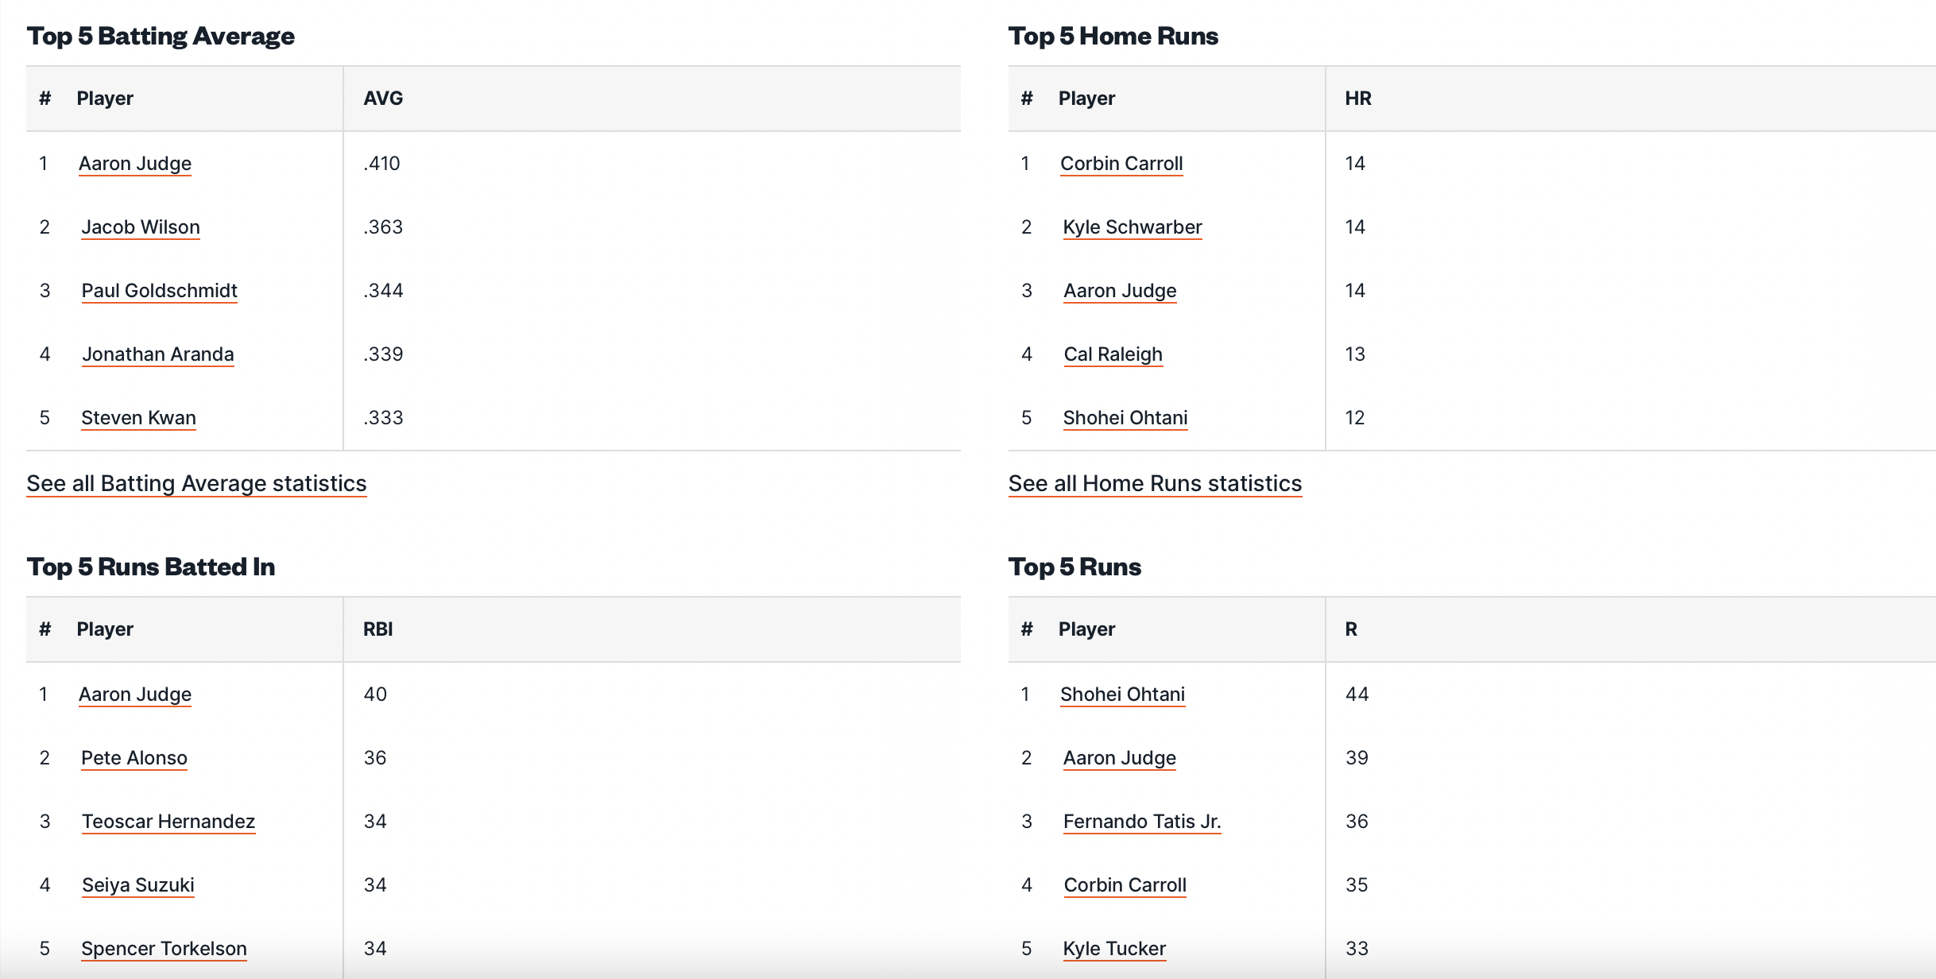This screenshot has height=979, width=1936.
Task: Click Teoscar Hernandez link
Action: point(168,822)
